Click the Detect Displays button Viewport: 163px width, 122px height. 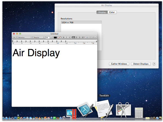(x=141, y=64)
